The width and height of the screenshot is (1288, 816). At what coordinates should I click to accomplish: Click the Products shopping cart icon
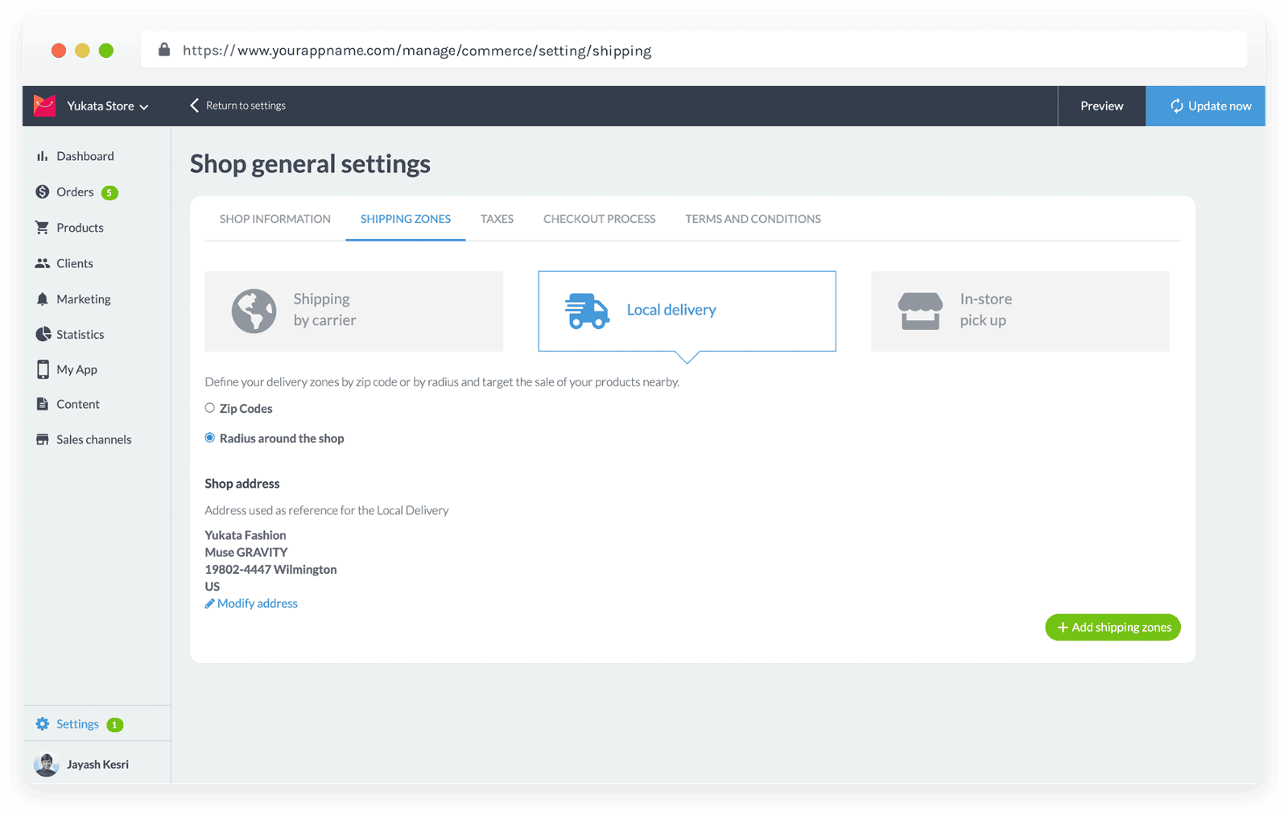42,228
